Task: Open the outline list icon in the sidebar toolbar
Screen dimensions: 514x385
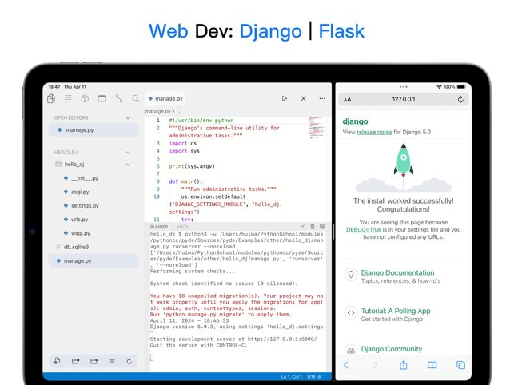Action: (x=68, y=98)
